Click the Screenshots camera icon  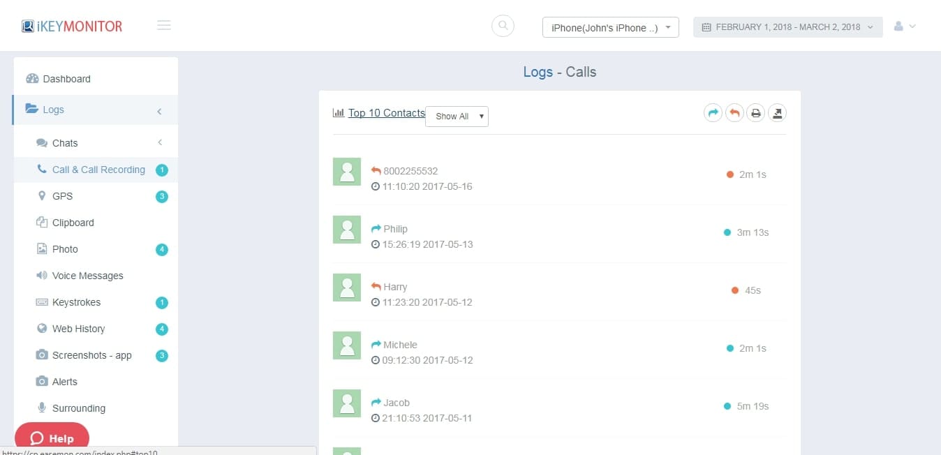41,355
